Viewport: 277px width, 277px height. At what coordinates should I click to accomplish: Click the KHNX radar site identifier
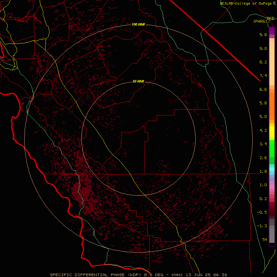coord(178,275)
